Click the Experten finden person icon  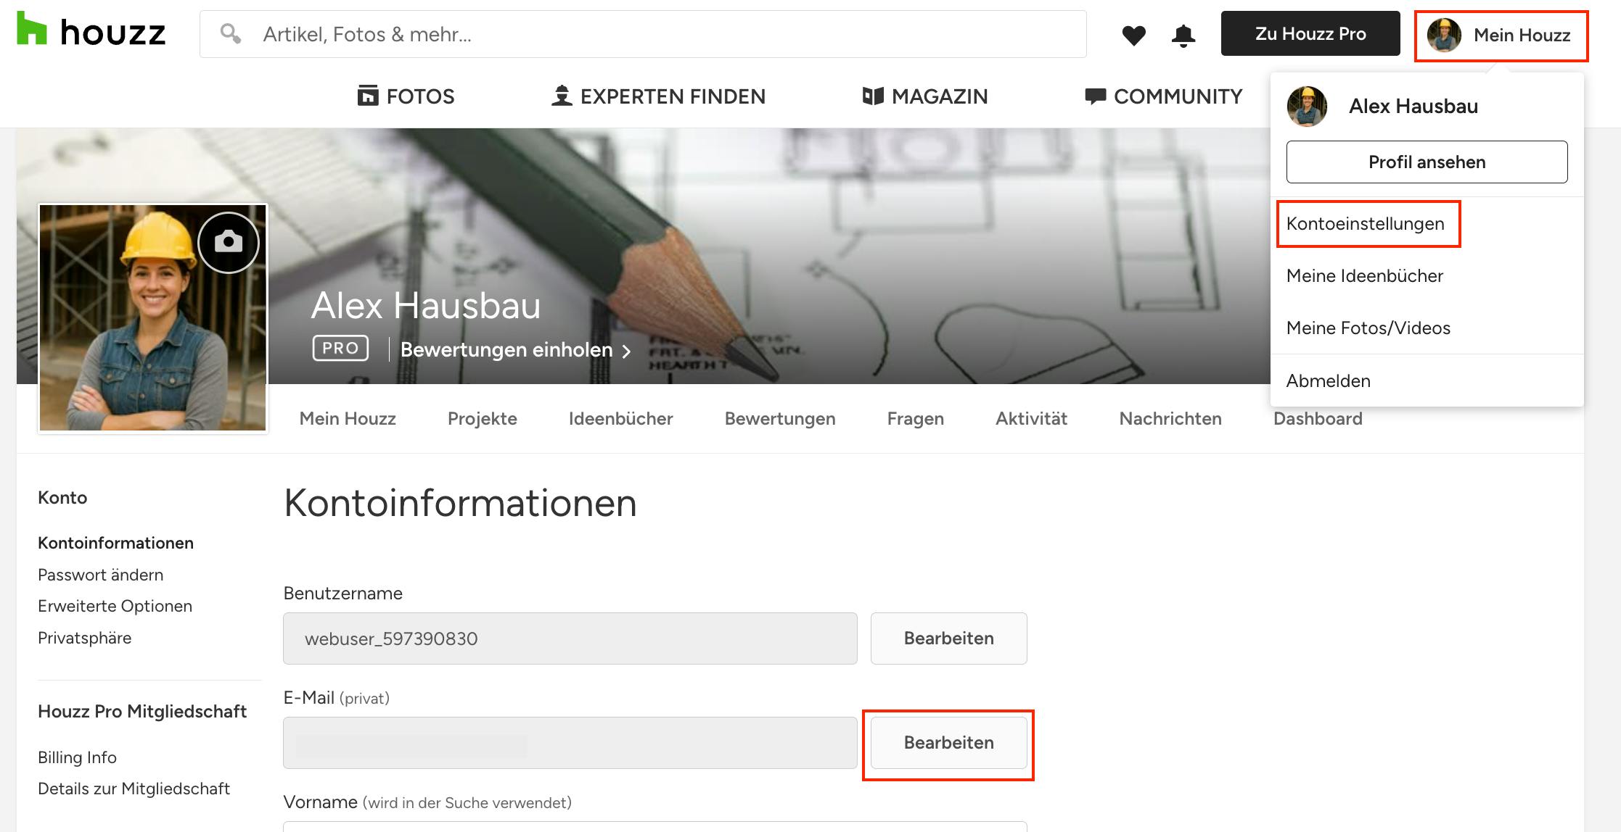[x=561, y=96]
